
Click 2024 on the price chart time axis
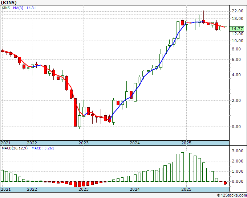[135, 143]
